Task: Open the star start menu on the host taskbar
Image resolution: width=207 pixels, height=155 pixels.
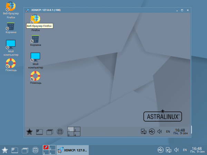Action: [x=5, y=150]
